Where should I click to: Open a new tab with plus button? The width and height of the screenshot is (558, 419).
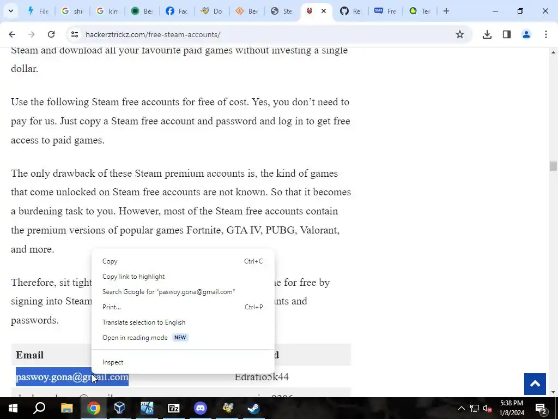coord(446,11)
